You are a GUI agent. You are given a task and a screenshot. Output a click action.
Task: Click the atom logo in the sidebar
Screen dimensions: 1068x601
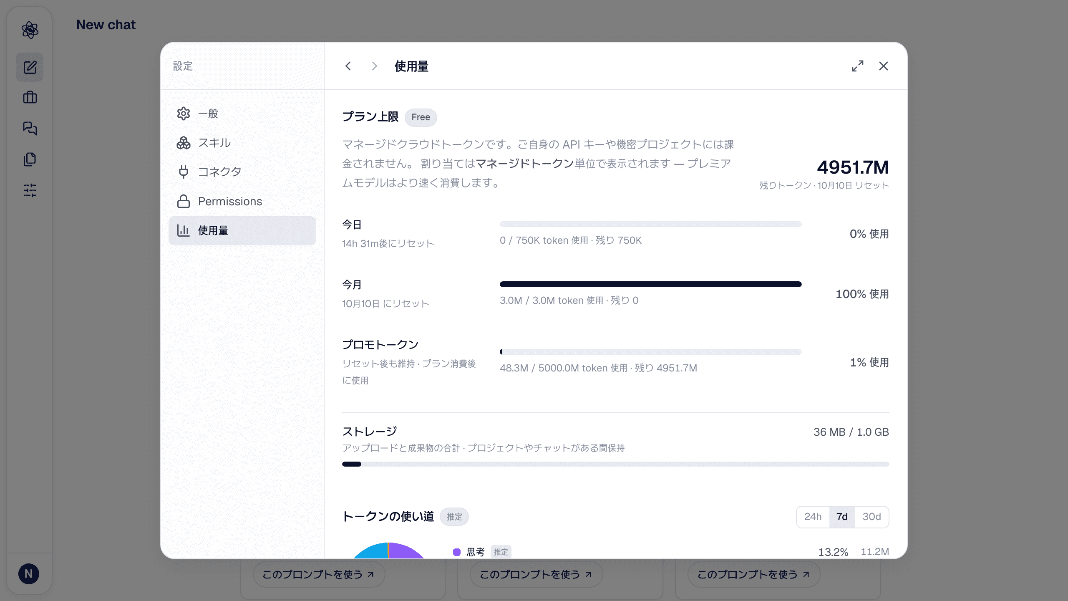click(x=30, y=30)
